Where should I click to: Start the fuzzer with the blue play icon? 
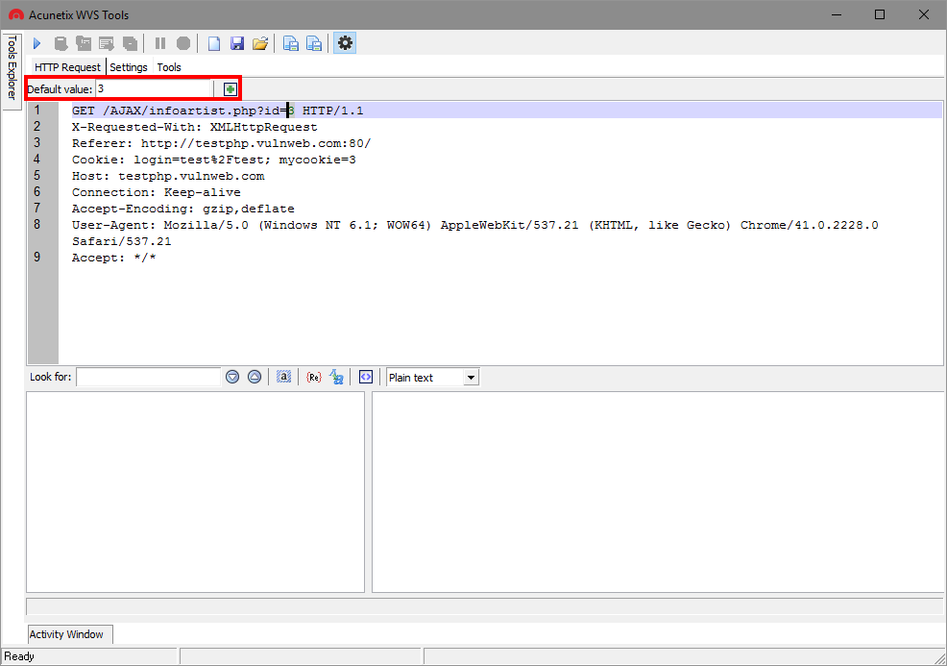pyautogui.click(x=36, y=43)
